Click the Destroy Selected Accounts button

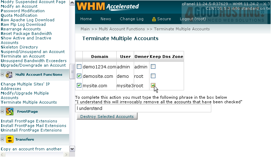pyautogui.click(x=107, y=117)
